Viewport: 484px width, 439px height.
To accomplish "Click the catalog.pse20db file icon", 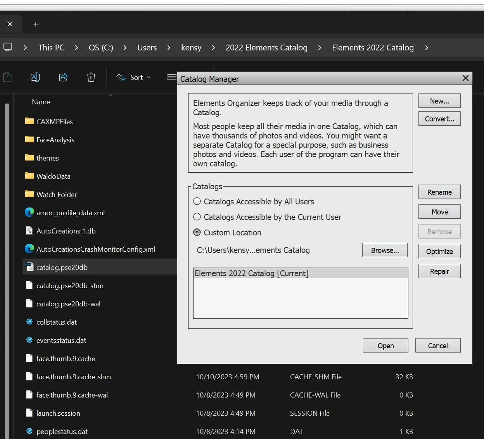I will [x=29, y=267].
